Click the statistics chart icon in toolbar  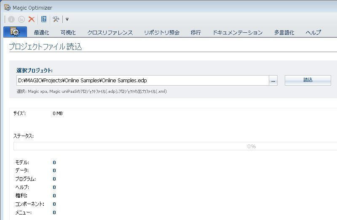tap(21, 19)
